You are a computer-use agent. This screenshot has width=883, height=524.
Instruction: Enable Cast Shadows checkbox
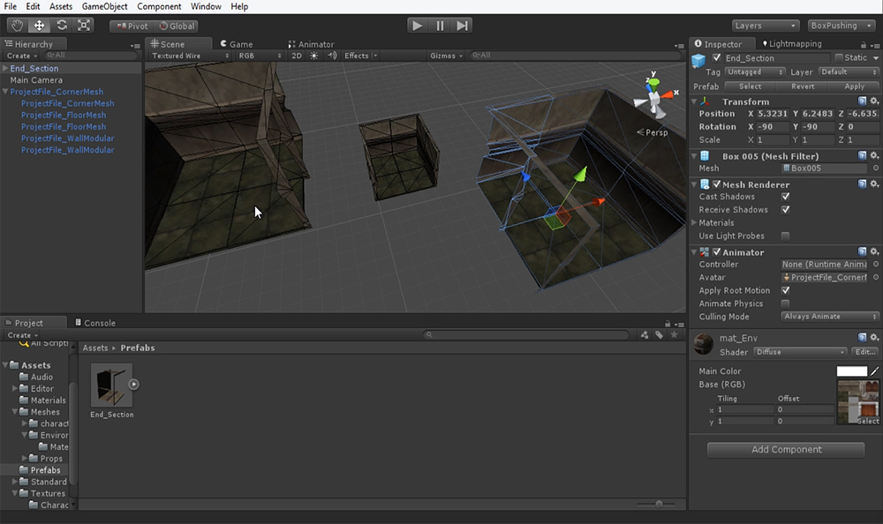click(x=785, y=196)
